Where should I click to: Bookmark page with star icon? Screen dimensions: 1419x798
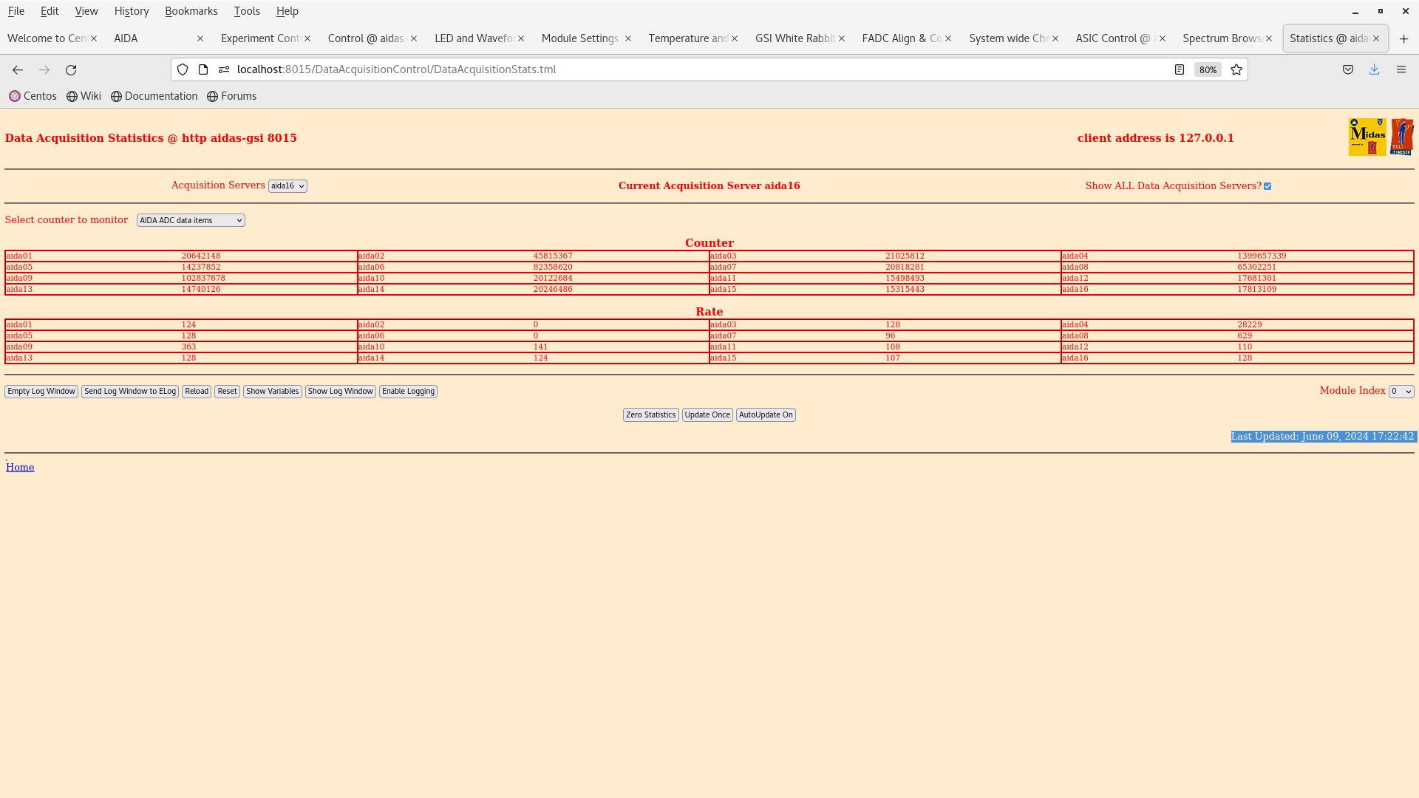(x=1236, y=69)
